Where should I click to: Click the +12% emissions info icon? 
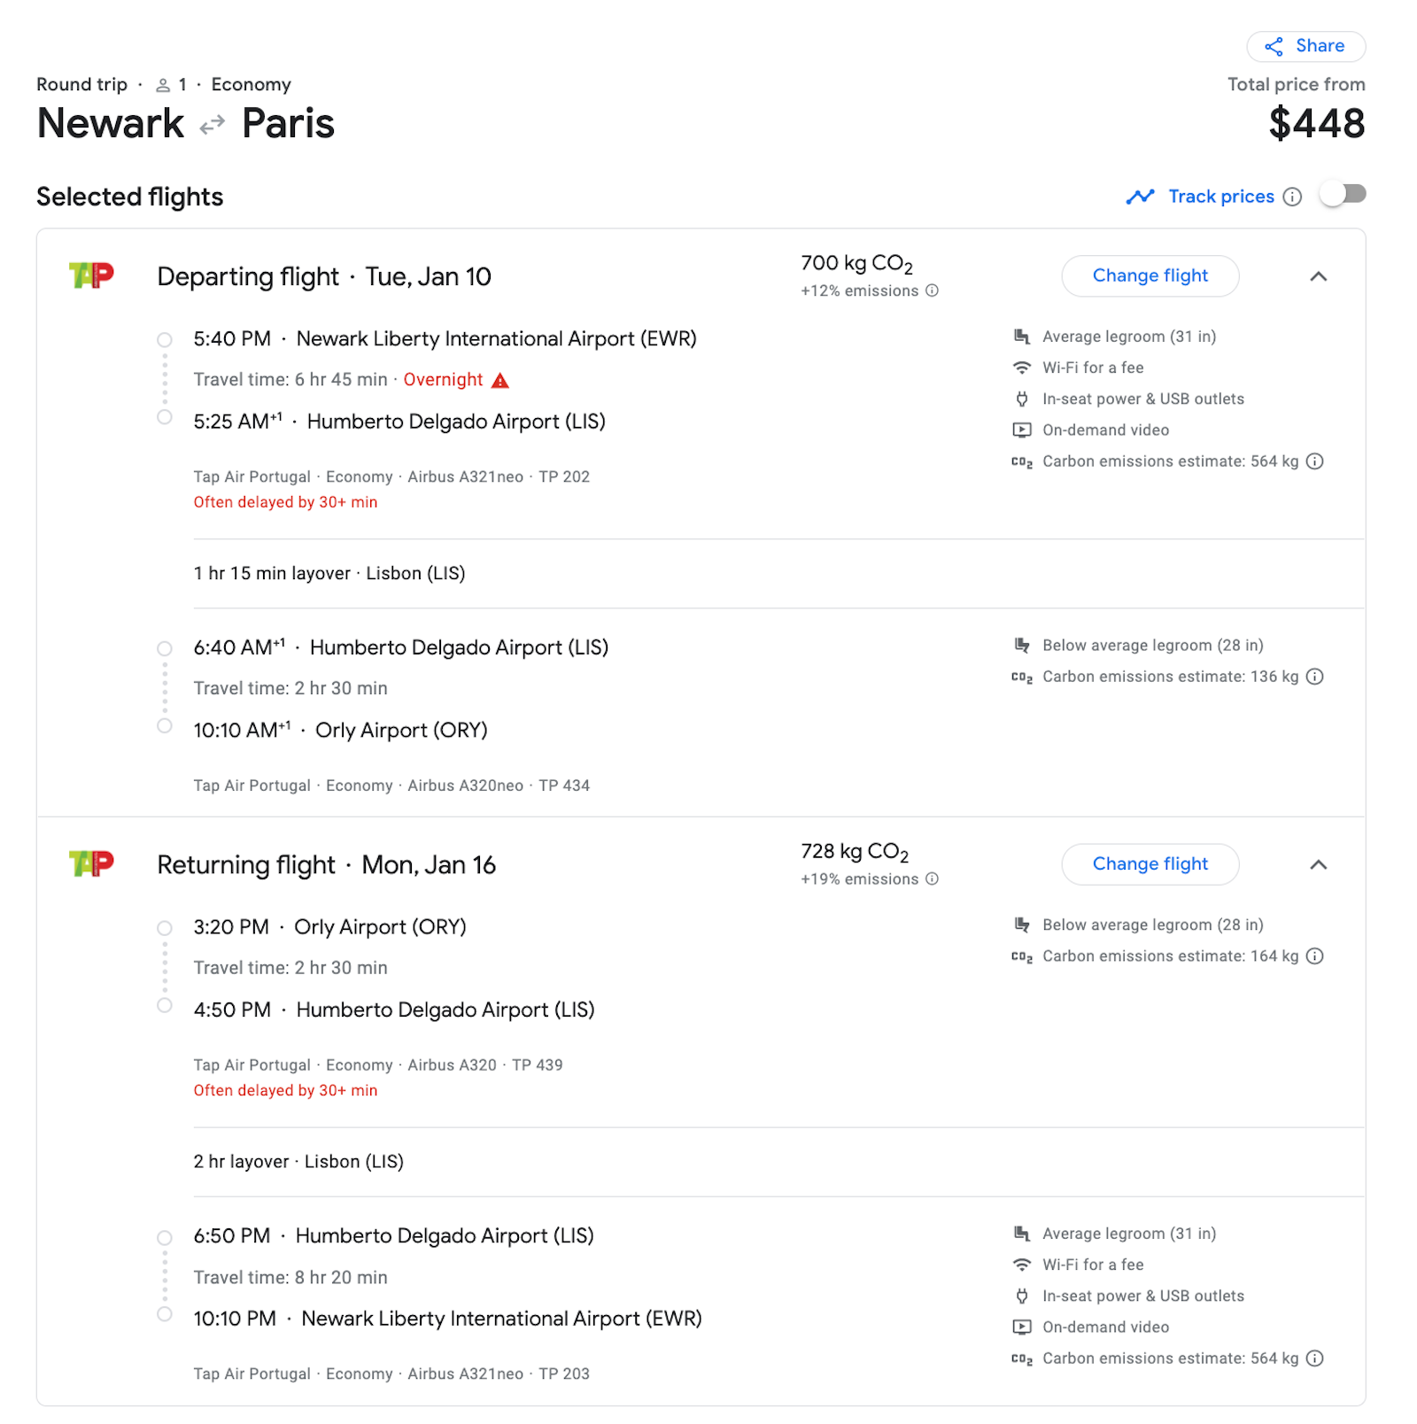(931, 290)
